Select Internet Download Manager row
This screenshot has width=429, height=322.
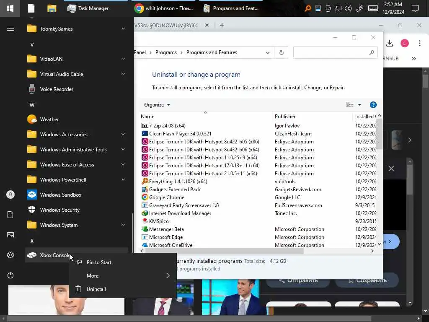[258, 213]
